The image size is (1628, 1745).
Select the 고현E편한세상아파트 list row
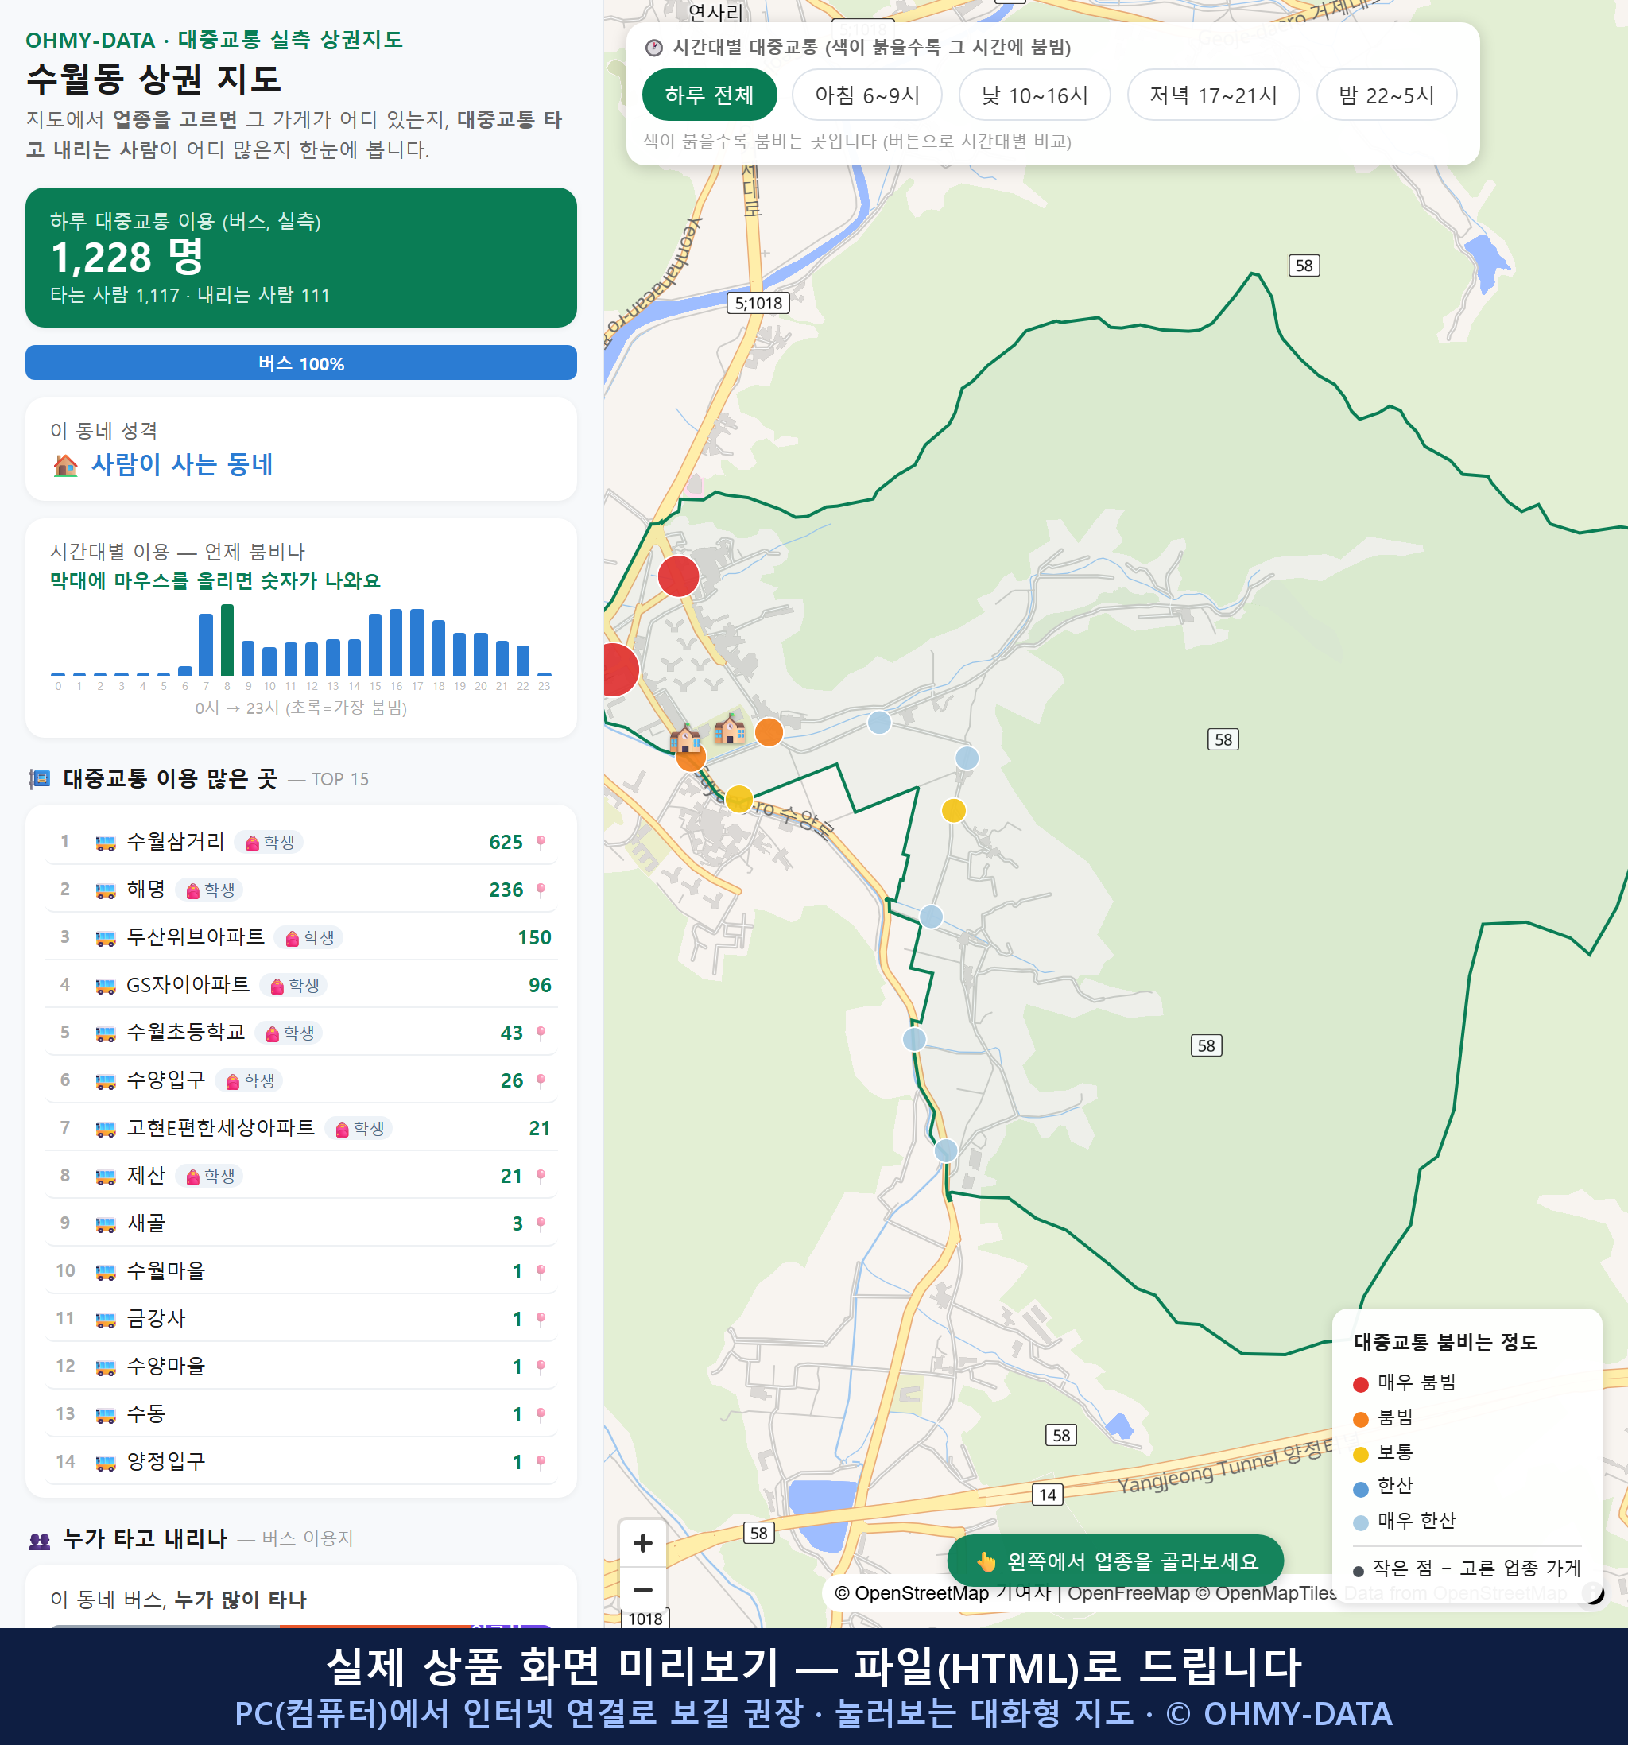point(301,1128)
